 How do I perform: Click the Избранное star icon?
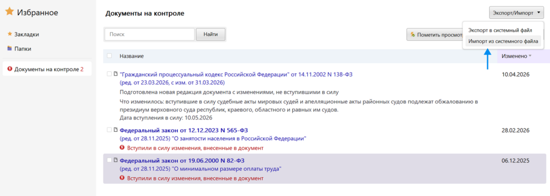(x=10, y=12)
